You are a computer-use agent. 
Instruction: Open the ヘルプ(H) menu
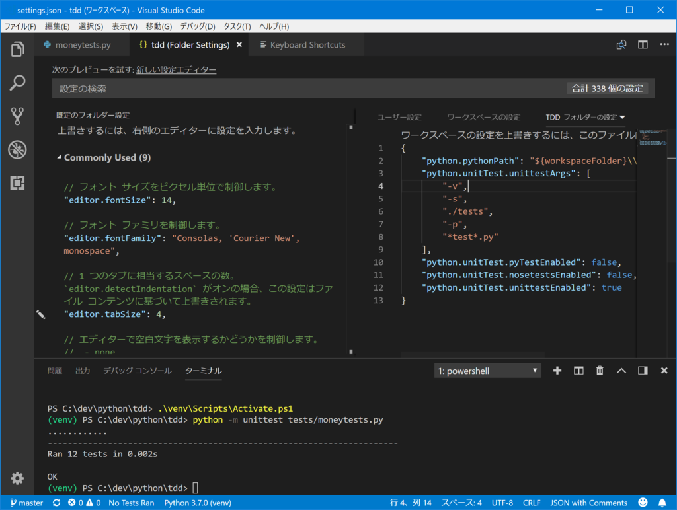click(274, 26)
